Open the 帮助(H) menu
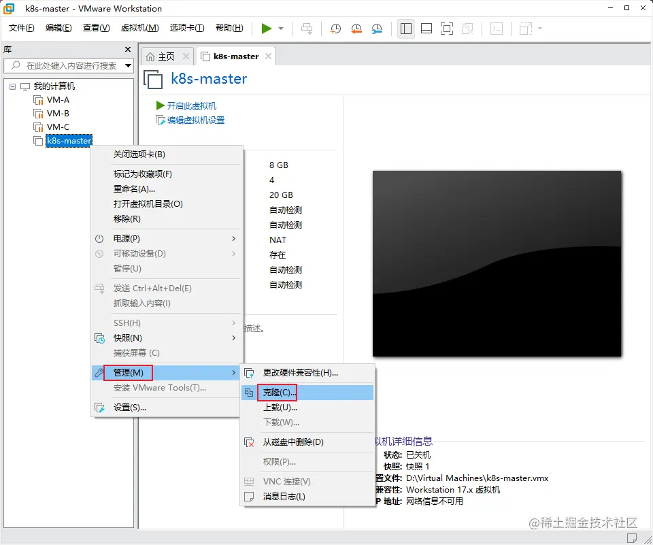 tap(229, 27)
